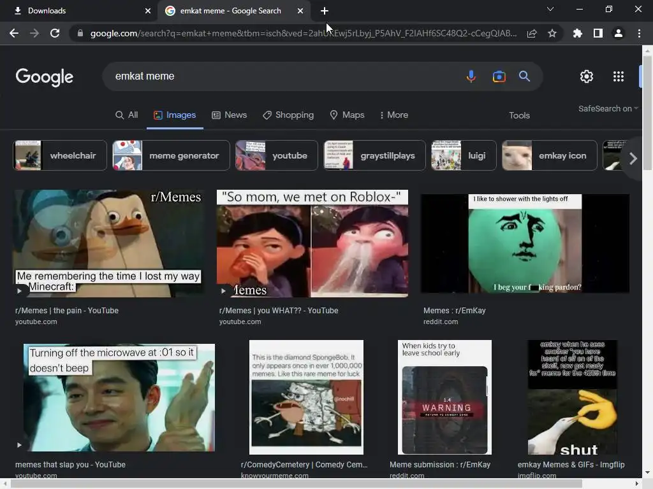Open the WARNING school meme thumbnail
This screenshot has height=489, width=653.
point(444,397)
